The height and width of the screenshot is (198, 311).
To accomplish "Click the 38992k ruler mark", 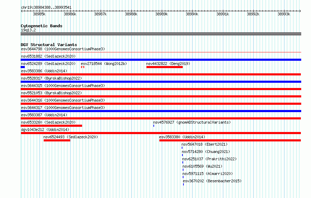I will [253, 14].
